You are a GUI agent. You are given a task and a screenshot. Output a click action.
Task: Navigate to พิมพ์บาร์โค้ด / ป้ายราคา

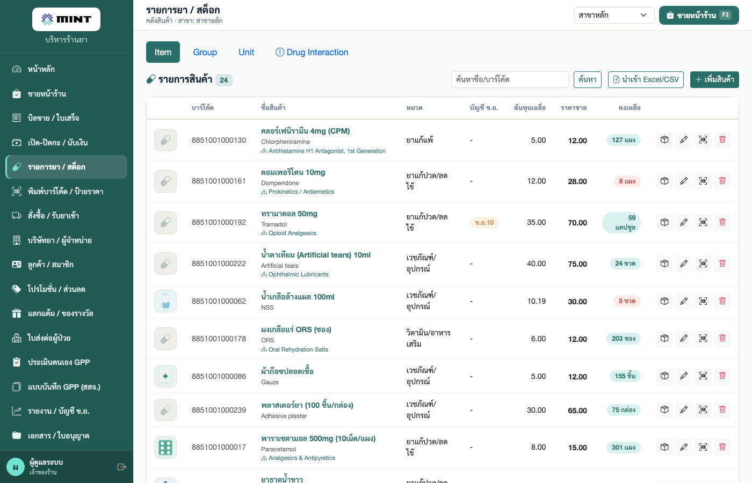[67, 192]
